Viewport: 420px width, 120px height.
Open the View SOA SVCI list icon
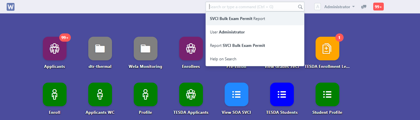click(237, 94)
